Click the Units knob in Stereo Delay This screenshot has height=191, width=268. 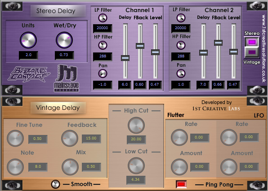tap(28, 40)
